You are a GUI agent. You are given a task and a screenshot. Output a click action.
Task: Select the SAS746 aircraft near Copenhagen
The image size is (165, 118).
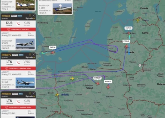pyautogui.click(x=53, y=52)
